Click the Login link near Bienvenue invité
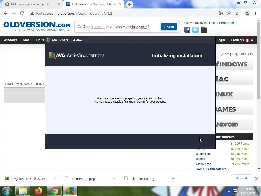Screen dimensions: 261x196 point(213,23)
